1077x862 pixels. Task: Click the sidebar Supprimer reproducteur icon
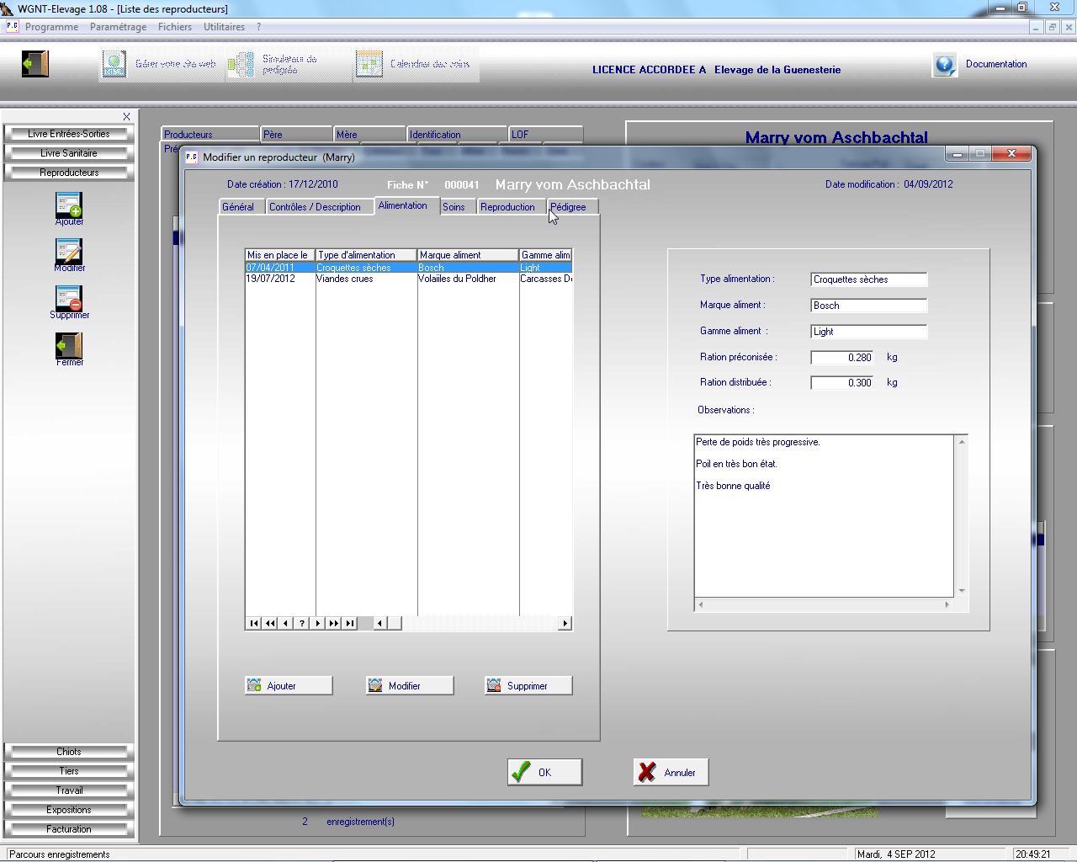[x=69, y=299]
